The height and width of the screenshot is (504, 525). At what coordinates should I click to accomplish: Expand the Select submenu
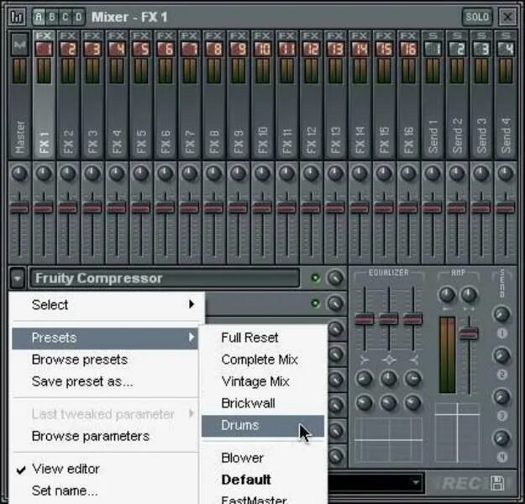tap(107, 304)
